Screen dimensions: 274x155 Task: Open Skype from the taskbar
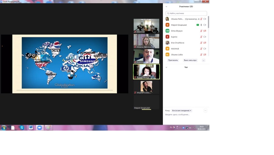coord(22,128)
